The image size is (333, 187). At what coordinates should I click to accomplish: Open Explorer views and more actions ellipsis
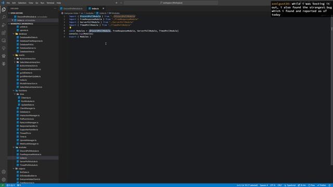(x=55, y=8)
